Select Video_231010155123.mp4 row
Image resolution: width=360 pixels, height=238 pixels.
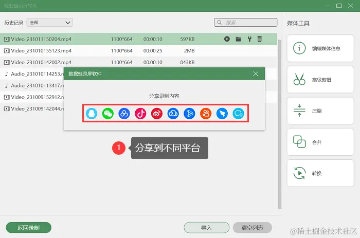[138, 51]
